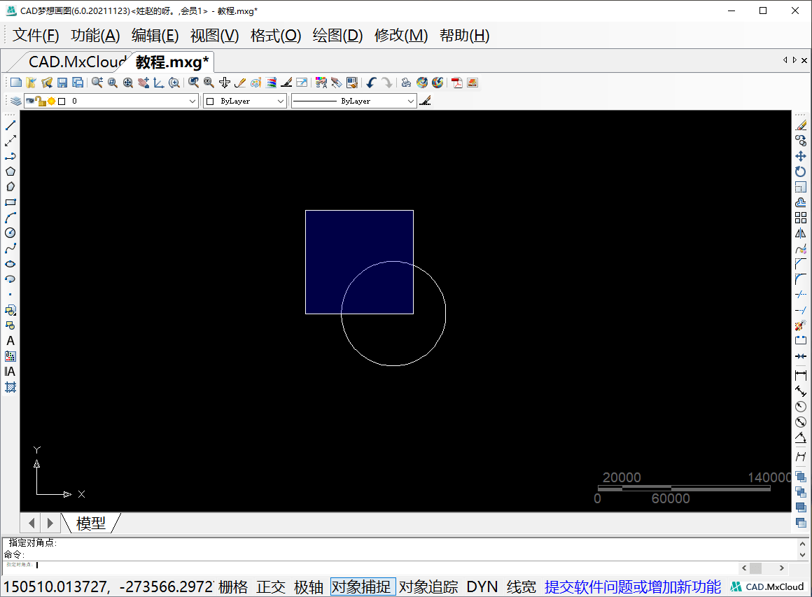Select the single-line Text tool A

point(10,341)
